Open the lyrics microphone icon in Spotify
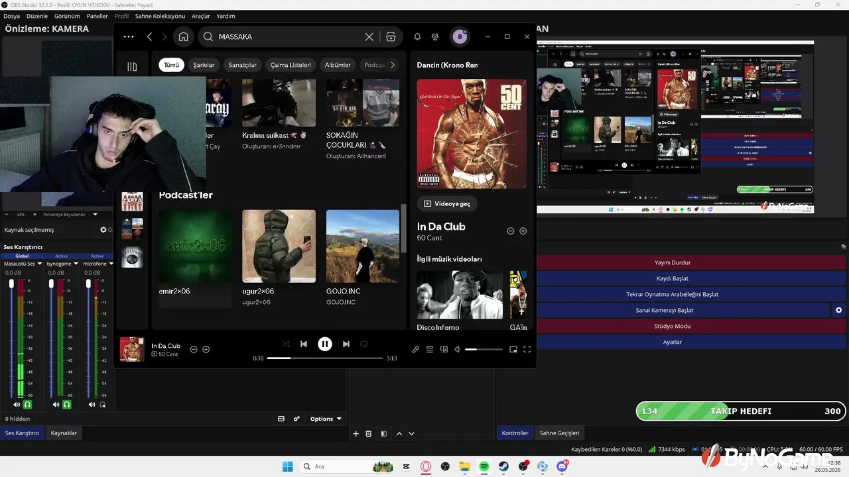The height and width of the screenshot is (477, 849). click(x=415, y=349)
